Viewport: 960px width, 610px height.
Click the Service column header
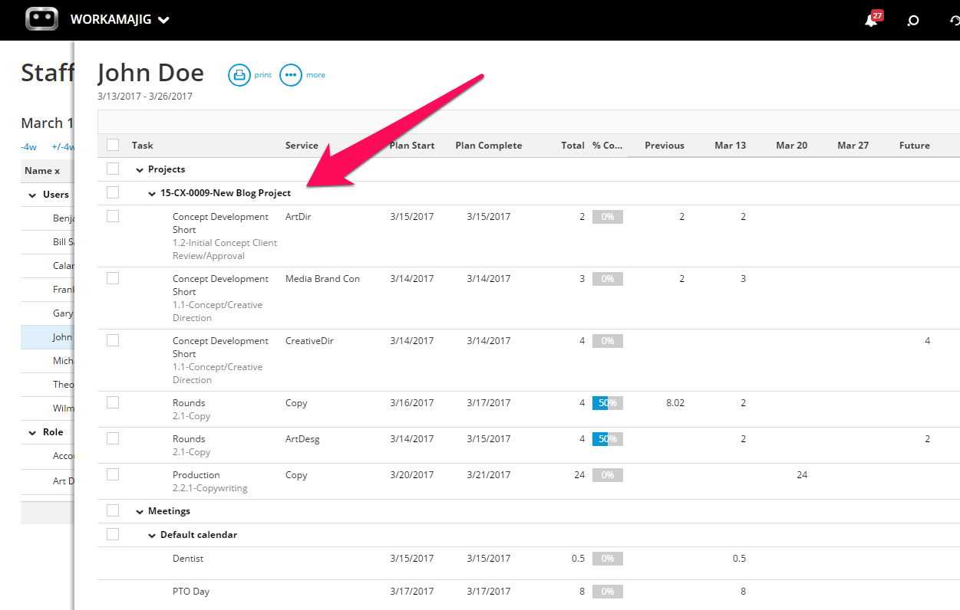[x=302, y=146]
